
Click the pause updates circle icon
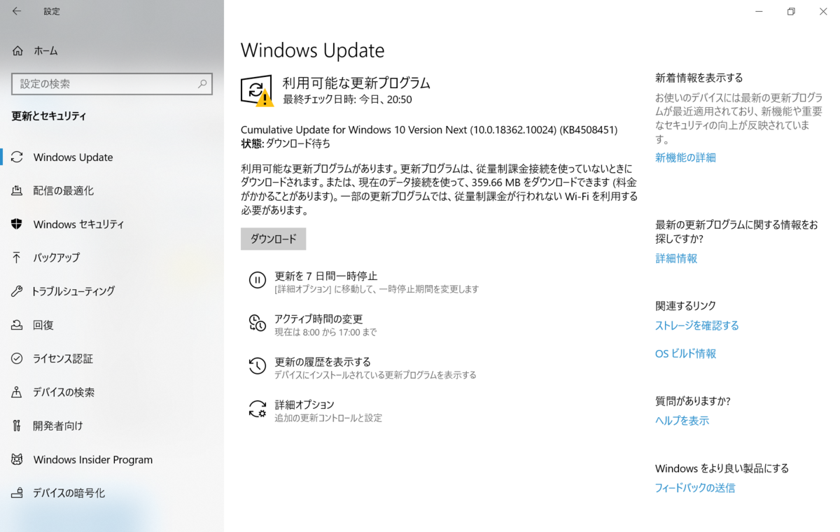258,280
